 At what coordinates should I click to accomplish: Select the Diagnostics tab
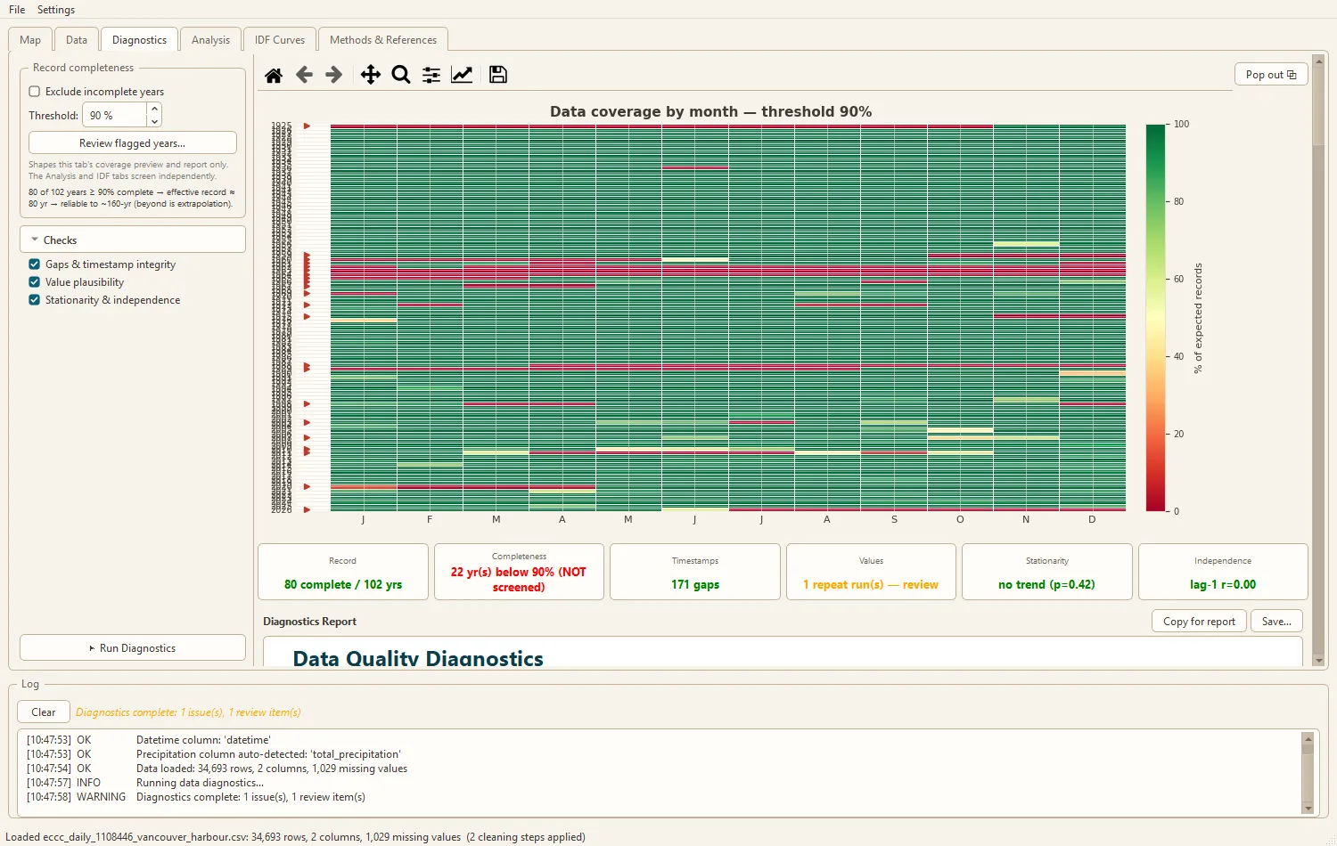[139, 40]
